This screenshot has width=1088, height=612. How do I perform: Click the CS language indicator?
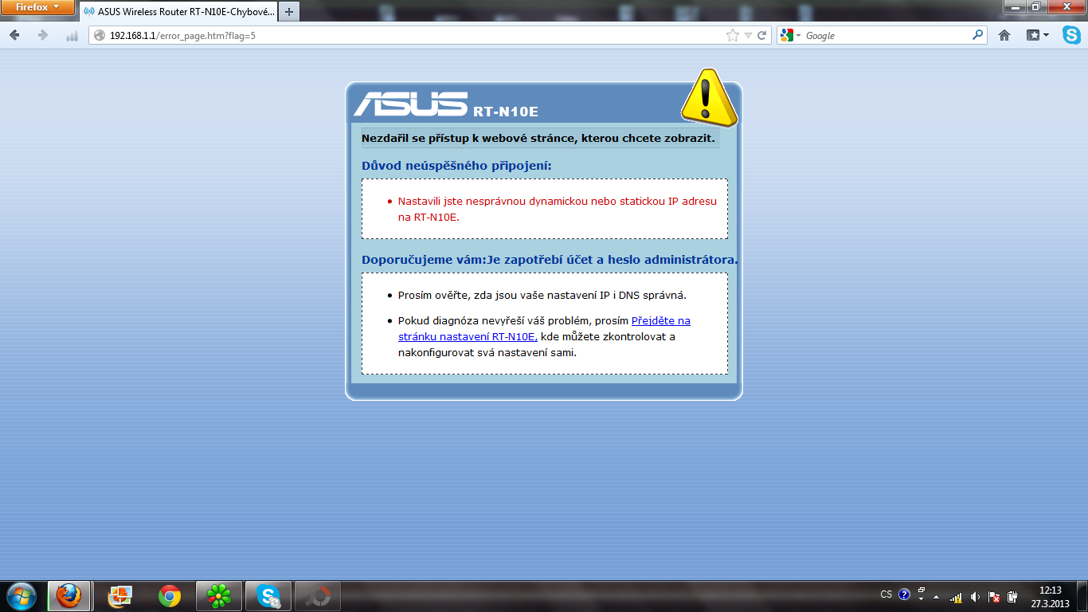(886, 594)
